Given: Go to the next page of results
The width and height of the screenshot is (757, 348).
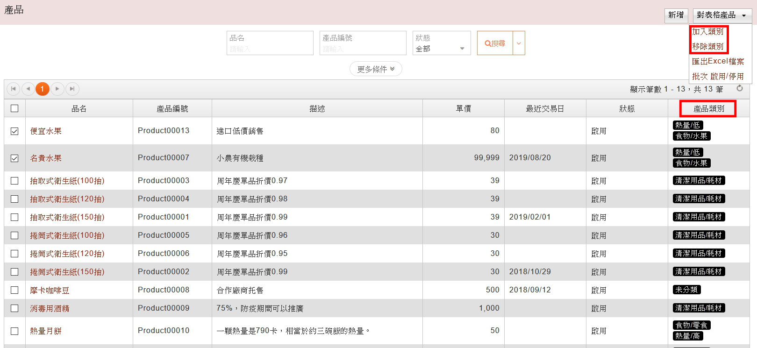Looking at the screenshot, I should click(x=57, y=89).
